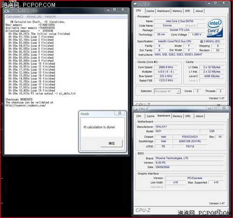Screen dimensions: 233x218
Task: Click the lower CPU-Z window title icon
Action: pyautogui.click(x=136, y=109)
